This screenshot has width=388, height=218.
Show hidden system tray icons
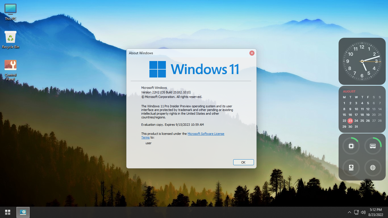pyautogui.click(x=349, y=212)
